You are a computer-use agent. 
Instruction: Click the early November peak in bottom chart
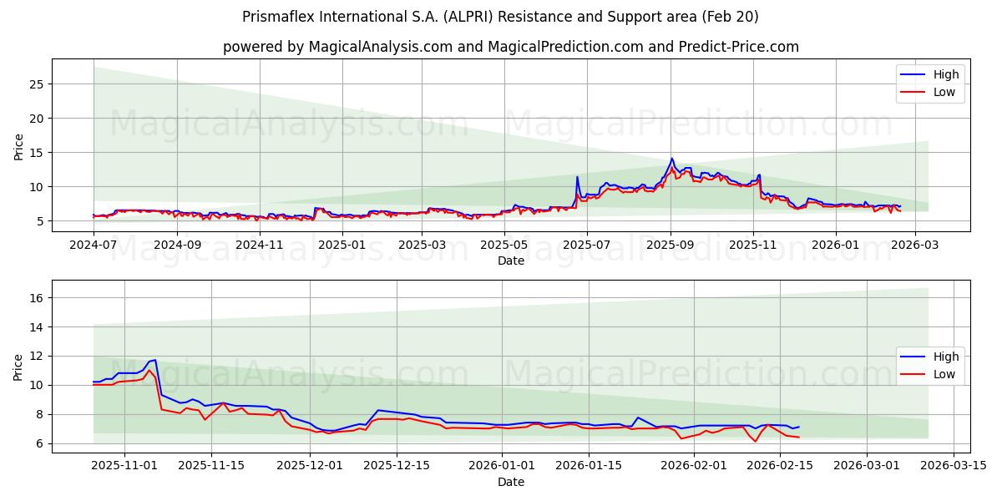(x=154, y=361)
